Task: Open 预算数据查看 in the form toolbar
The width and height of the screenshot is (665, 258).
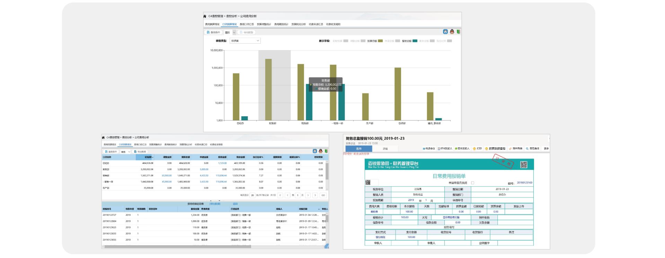Action: [495, 149]
